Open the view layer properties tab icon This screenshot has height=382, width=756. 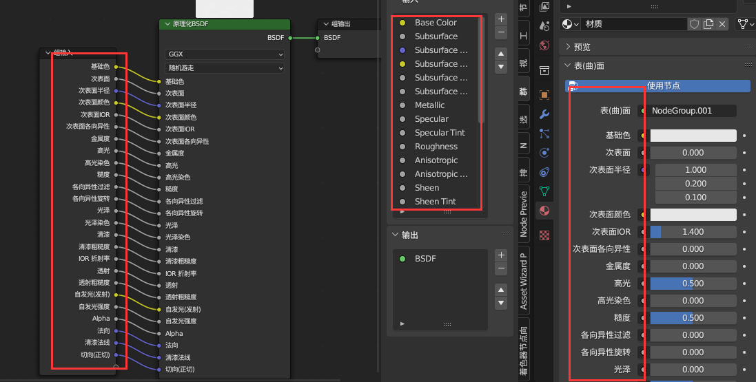(544, 7)
